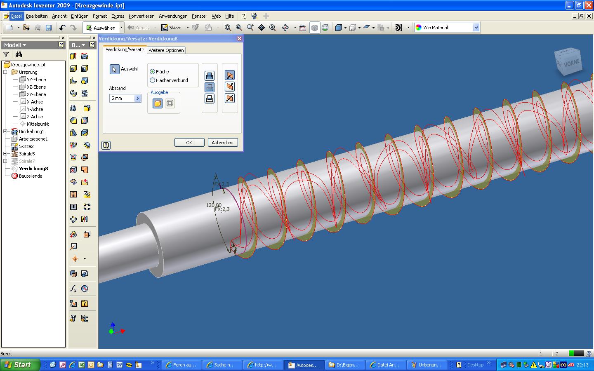Viewport: 594px width, 371px height.
Task: Select the Flächenverbund radio button
Action: [x=153, y=80]
